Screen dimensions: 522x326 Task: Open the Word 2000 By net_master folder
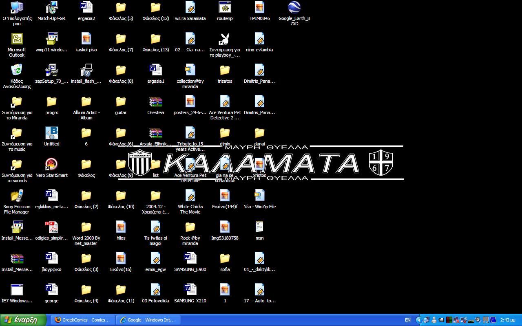[x=86, y=227]
